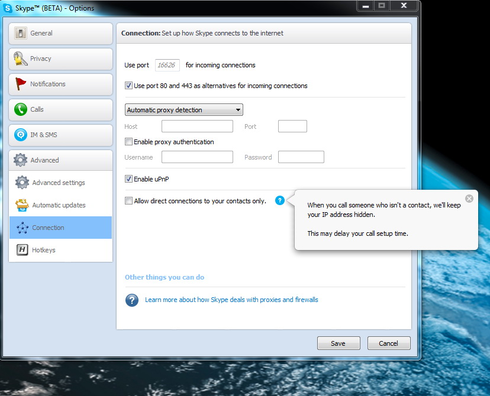The height and width of the screenshot is (396, 490).
Task: Click the Advanced gear icon
Action: point(21,160)
